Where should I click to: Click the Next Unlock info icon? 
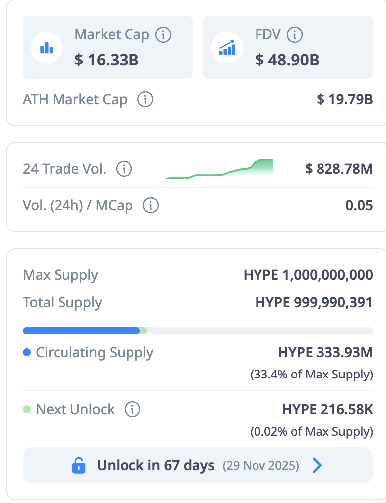132,410
